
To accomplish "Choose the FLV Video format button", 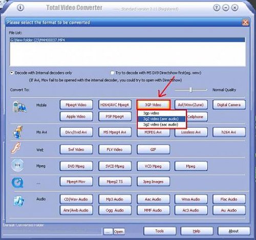I will click(x=115, y=150).
